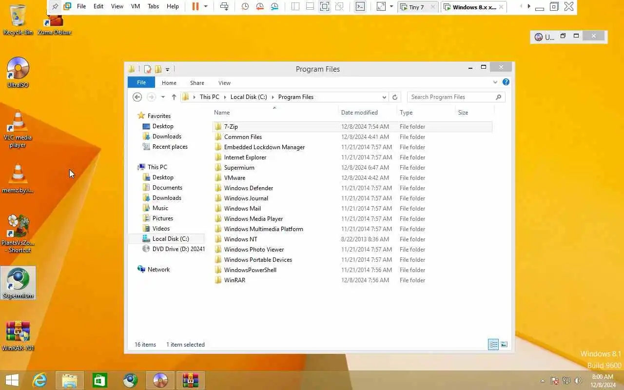
Task: Pause the virtual machine from VMware toolbar
Action: click(x=195, y=6)
